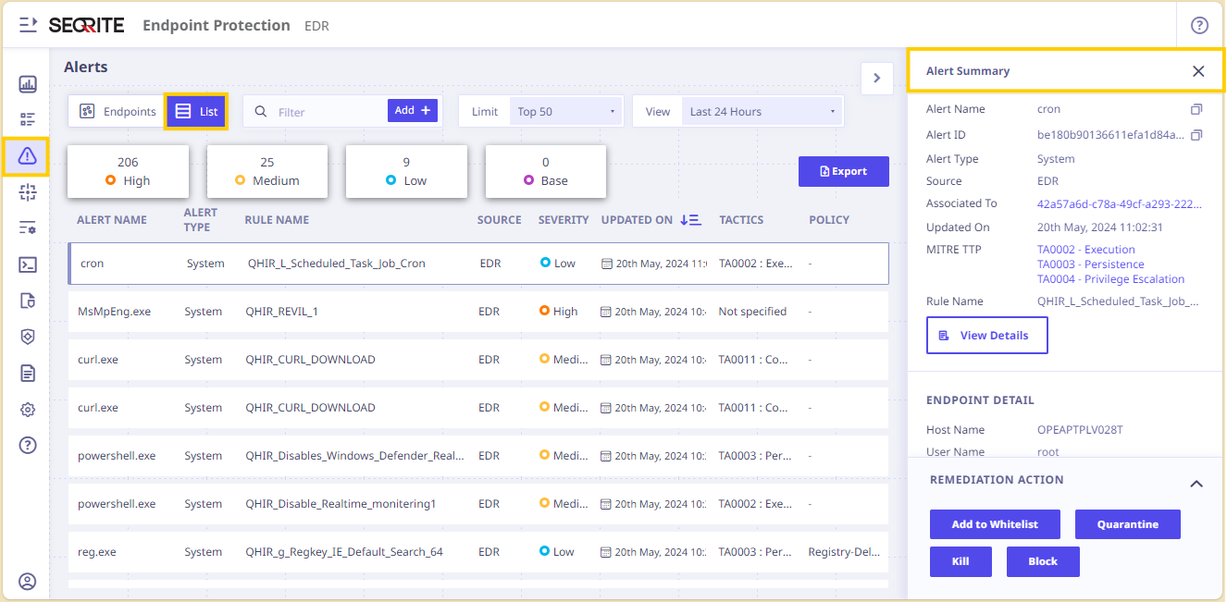Click host name OPEAPTPLV028T value
The height and width of the screenshot is (602, 1227).
(1082, 430)
